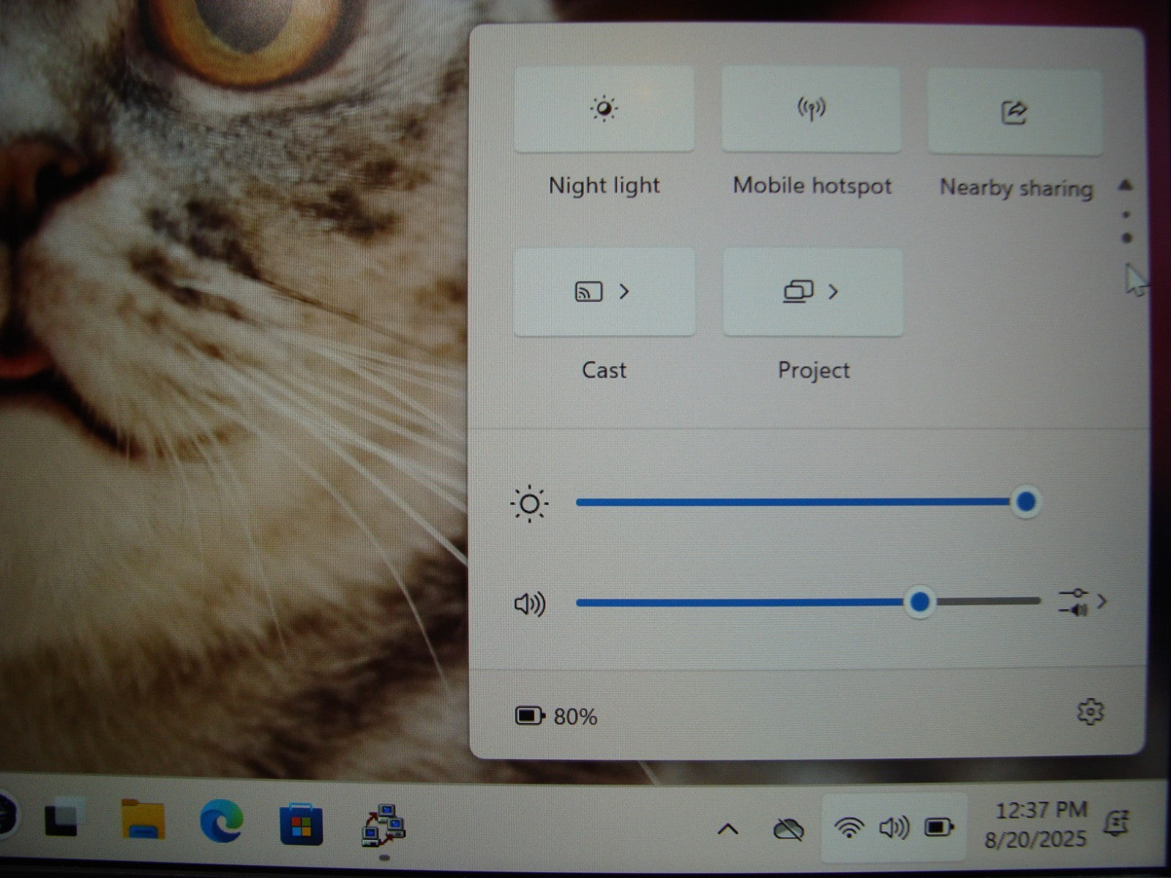The image size is (1171, 878).
Task: Click the brightness slider handle
Action: [x=1026, y=502]
